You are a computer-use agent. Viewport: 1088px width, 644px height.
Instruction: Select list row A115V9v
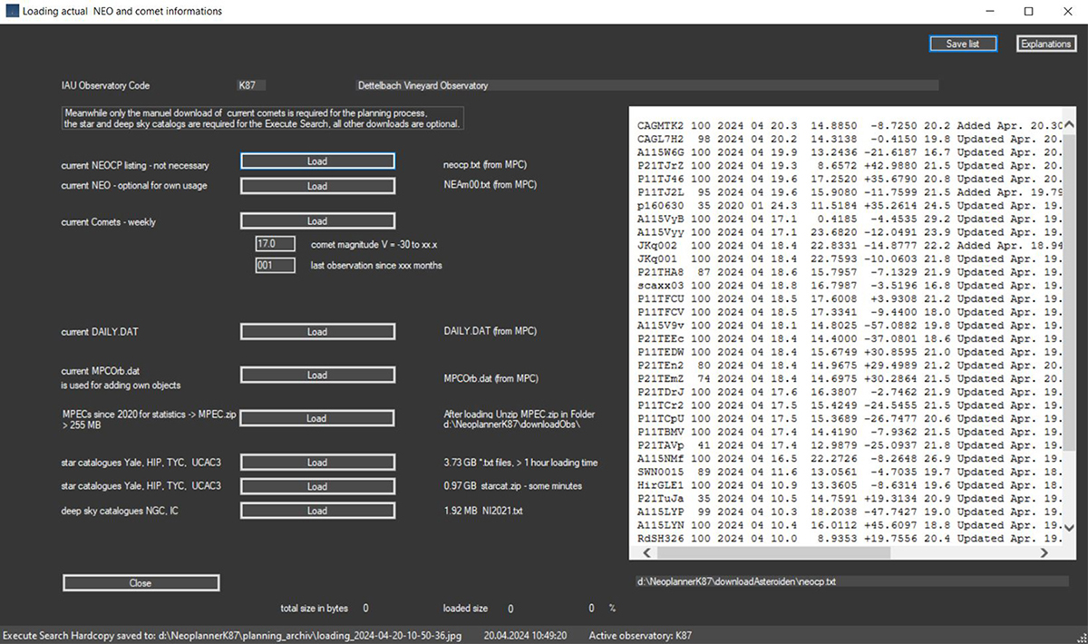tap(850, 325)
